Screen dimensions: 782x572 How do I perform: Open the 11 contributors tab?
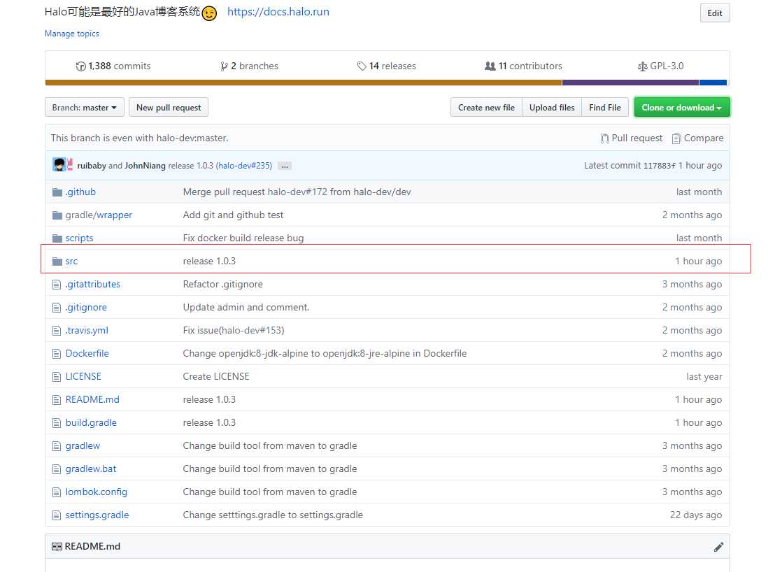click(x=523, y=66)
